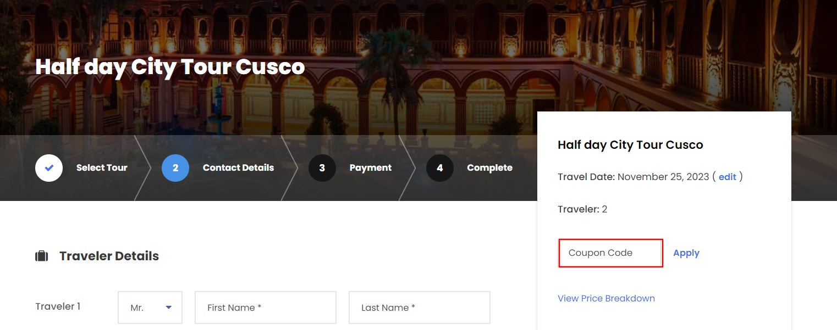The width and height of the screenshot is (837, 330).
Task: Click the Traveler 1 label
Action: (x=58, y=306)
